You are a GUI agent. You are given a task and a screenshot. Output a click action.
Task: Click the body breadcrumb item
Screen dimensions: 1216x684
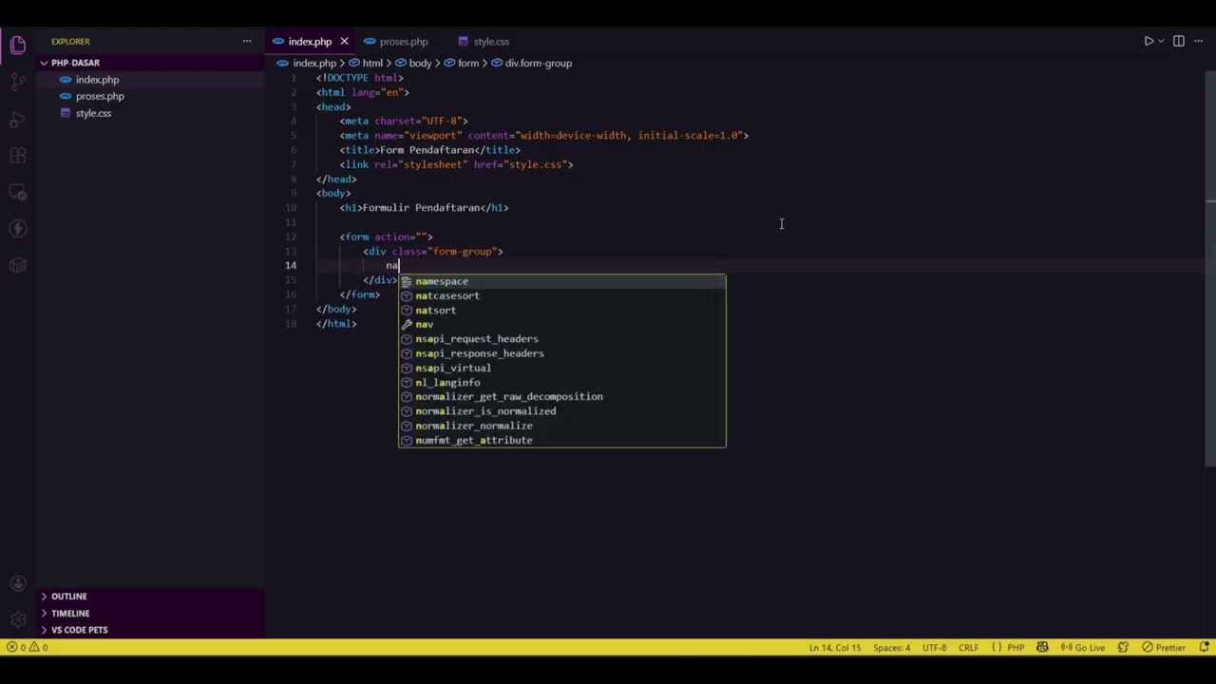click(x=420, y=63)
